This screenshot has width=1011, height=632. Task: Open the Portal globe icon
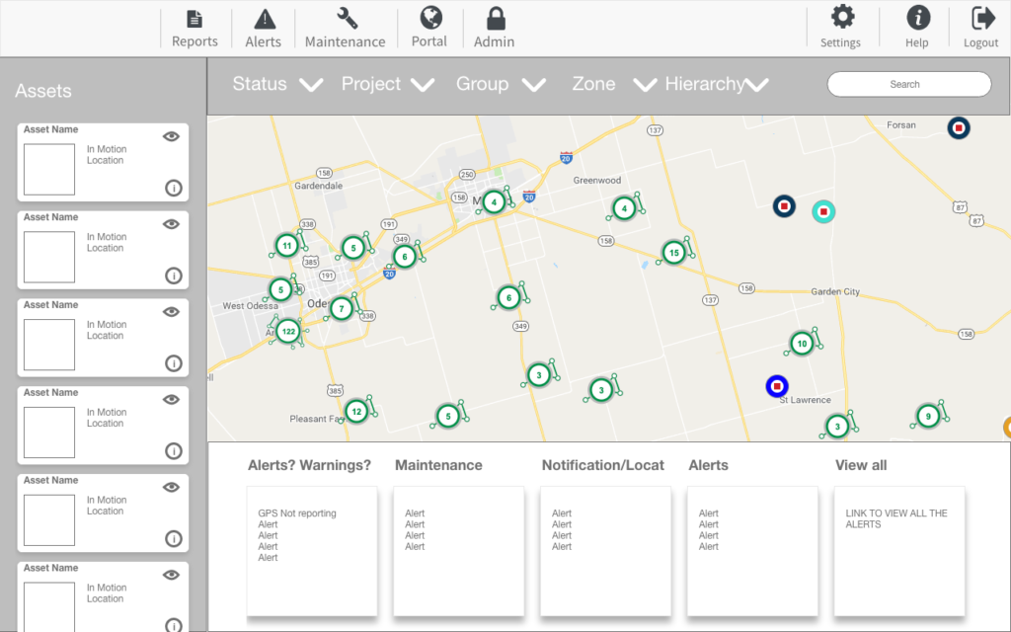pyautogui.click(x=429, y=18)
